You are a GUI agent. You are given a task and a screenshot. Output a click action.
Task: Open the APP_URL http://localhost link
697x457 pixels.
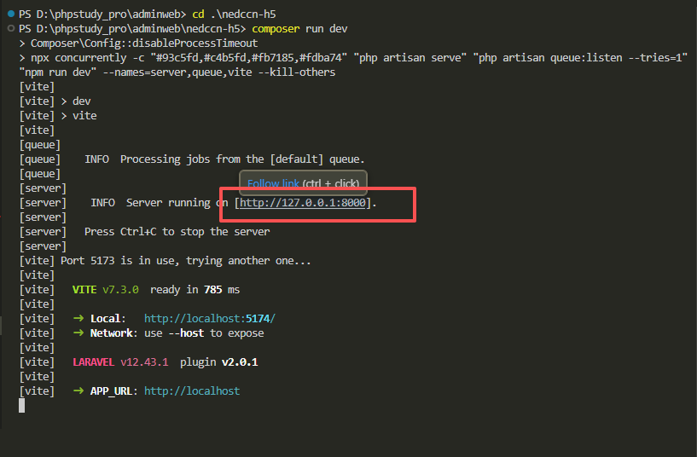(192, 390)
